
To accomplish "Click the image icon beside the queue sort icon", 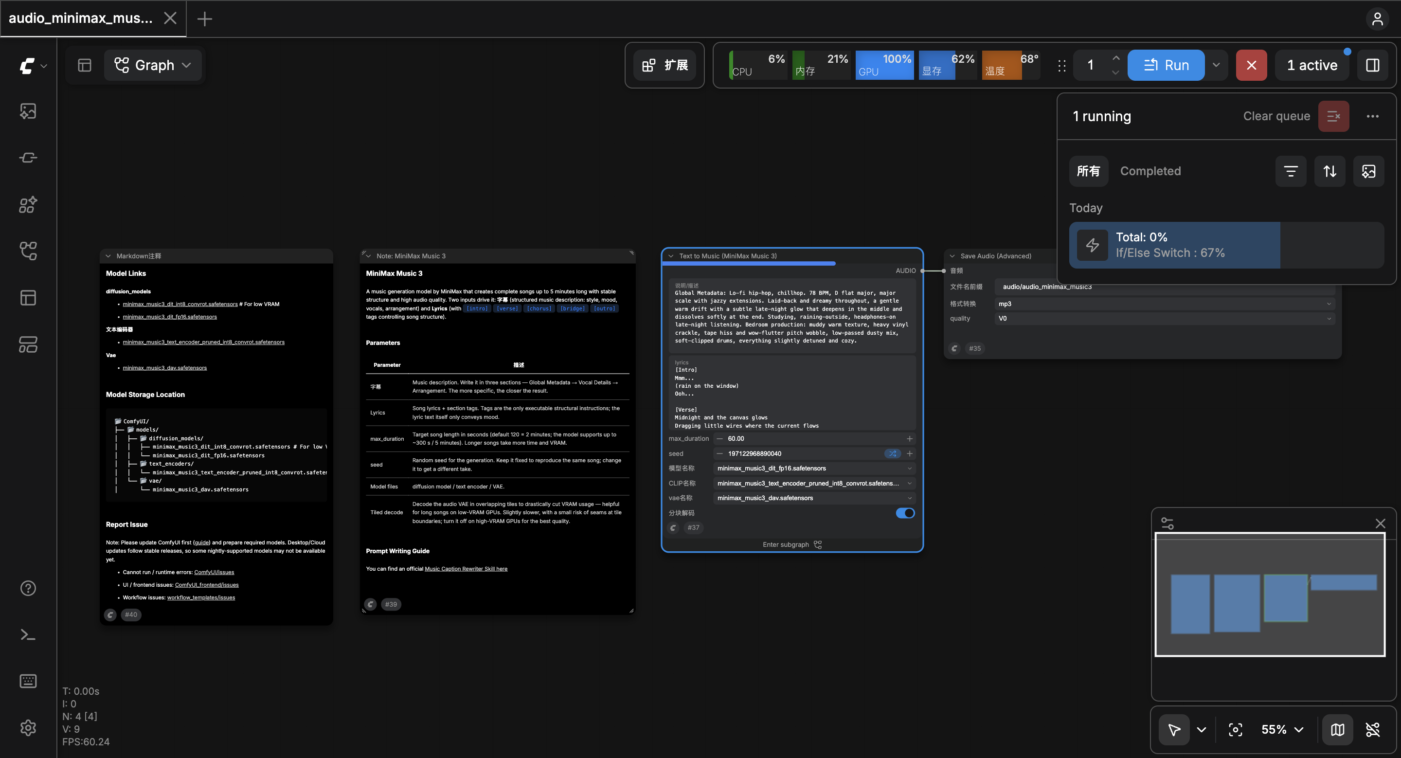I will (1368, 171).
